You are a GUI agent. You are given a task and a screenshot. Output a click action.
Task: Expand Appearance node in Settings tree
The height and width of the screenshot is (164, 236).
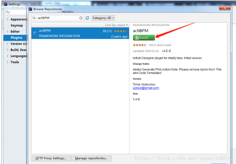tap(7, 19)
